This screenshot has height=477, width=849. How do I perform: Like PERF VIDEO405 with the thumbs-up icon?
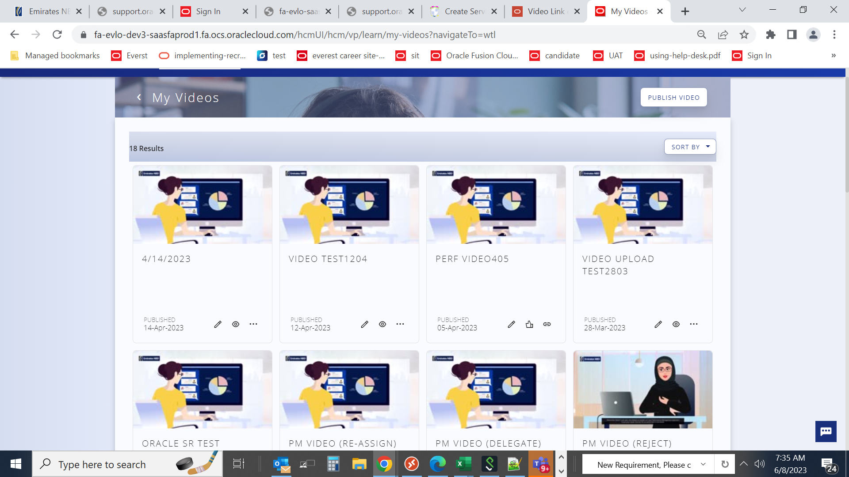pyautogui.click(x=529, y=324)
